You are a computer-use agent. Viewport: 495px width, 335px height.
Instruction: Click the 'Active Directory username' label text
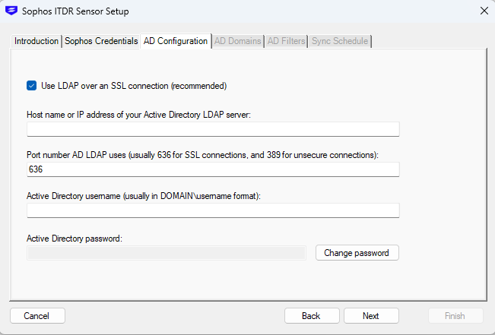[x=144, y=196]
